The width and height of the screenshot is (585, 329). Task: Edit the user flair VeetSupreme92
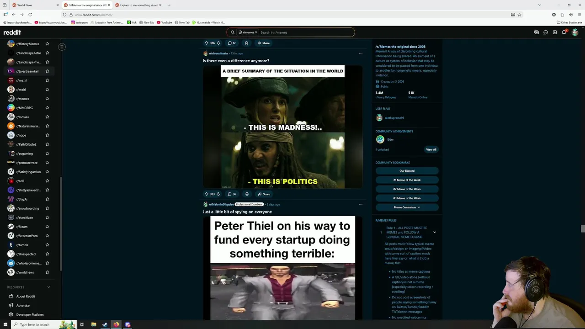(394, 118)
